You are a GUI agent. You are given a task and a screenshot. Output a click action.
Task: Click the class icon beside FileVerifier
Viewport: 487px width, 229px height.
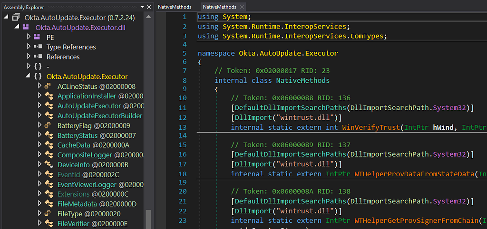tap(49, 224)
